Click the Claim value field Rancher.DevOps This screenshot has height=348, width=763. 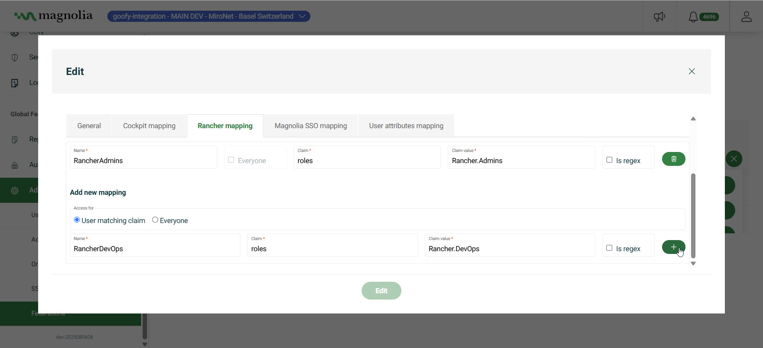[510, 245]
